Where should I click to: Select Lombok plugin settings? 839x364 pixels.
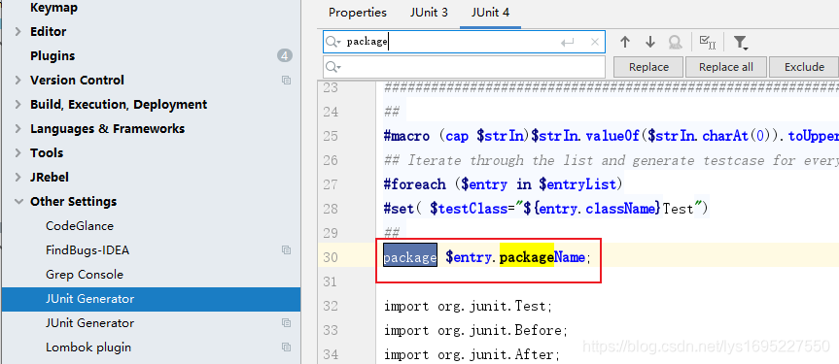(x=88, y=347)
